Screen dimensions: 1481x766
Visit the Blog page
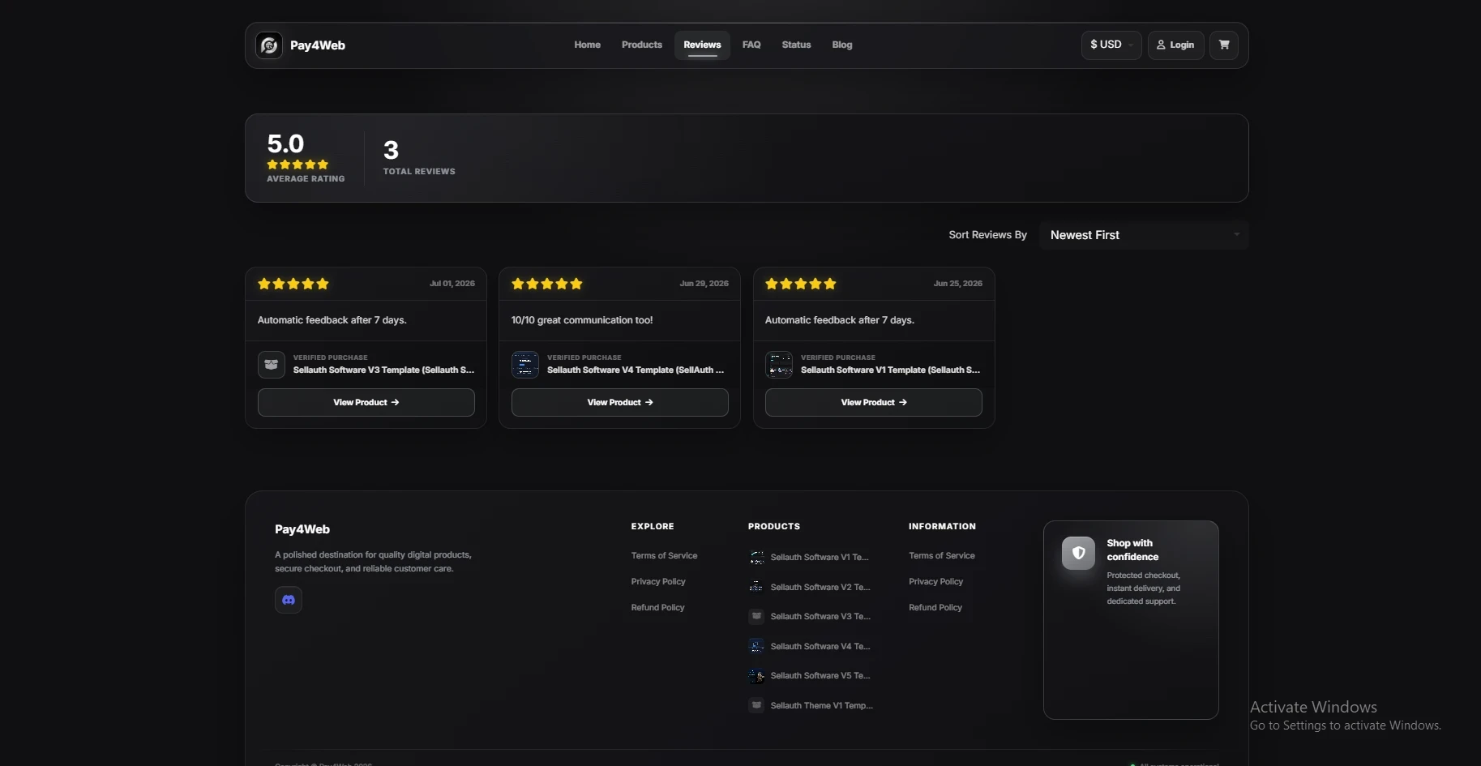842,45
